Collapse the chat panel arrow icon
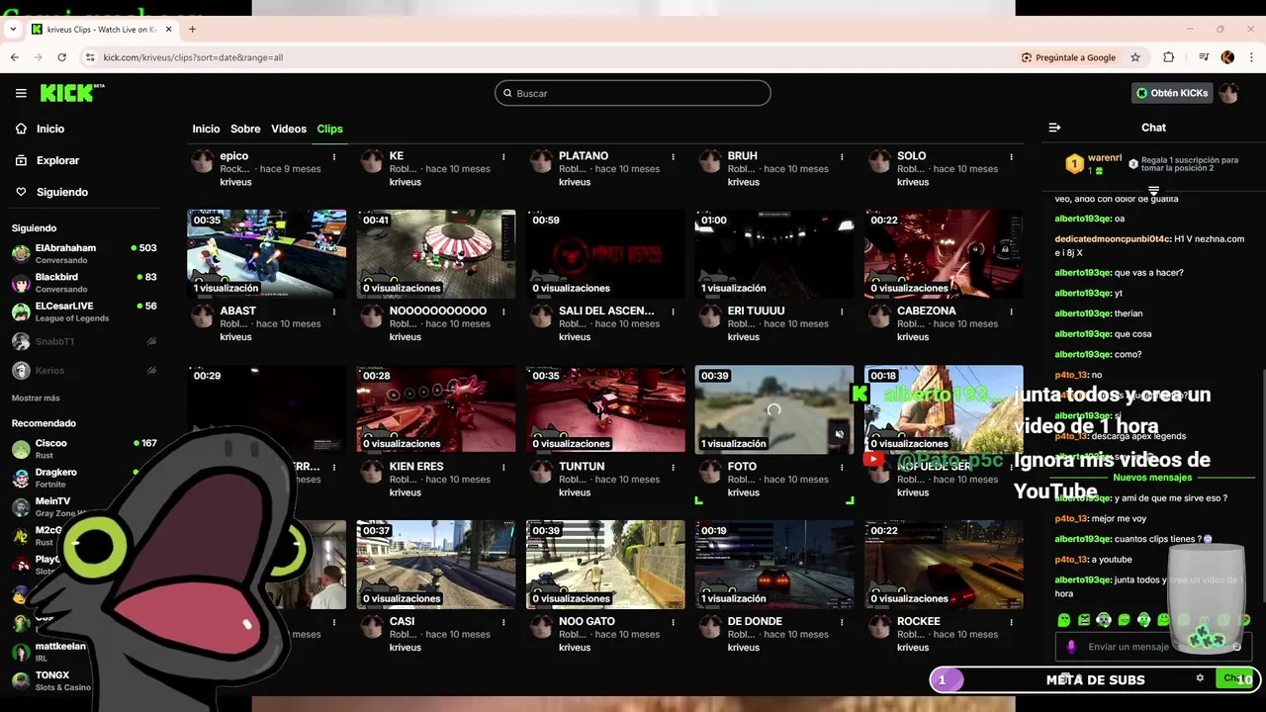 [x=1054, y=128]
